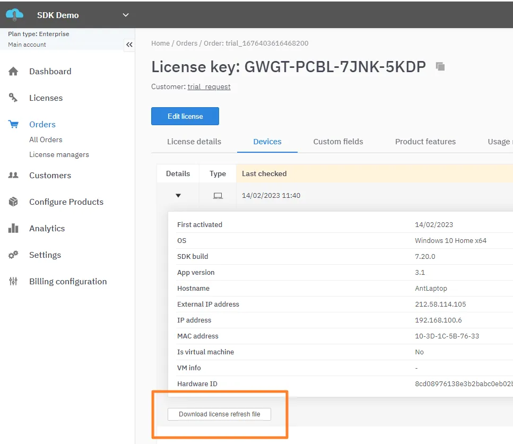Copy the license key with the copy icon
513x444 pixels.
[440, 66]
